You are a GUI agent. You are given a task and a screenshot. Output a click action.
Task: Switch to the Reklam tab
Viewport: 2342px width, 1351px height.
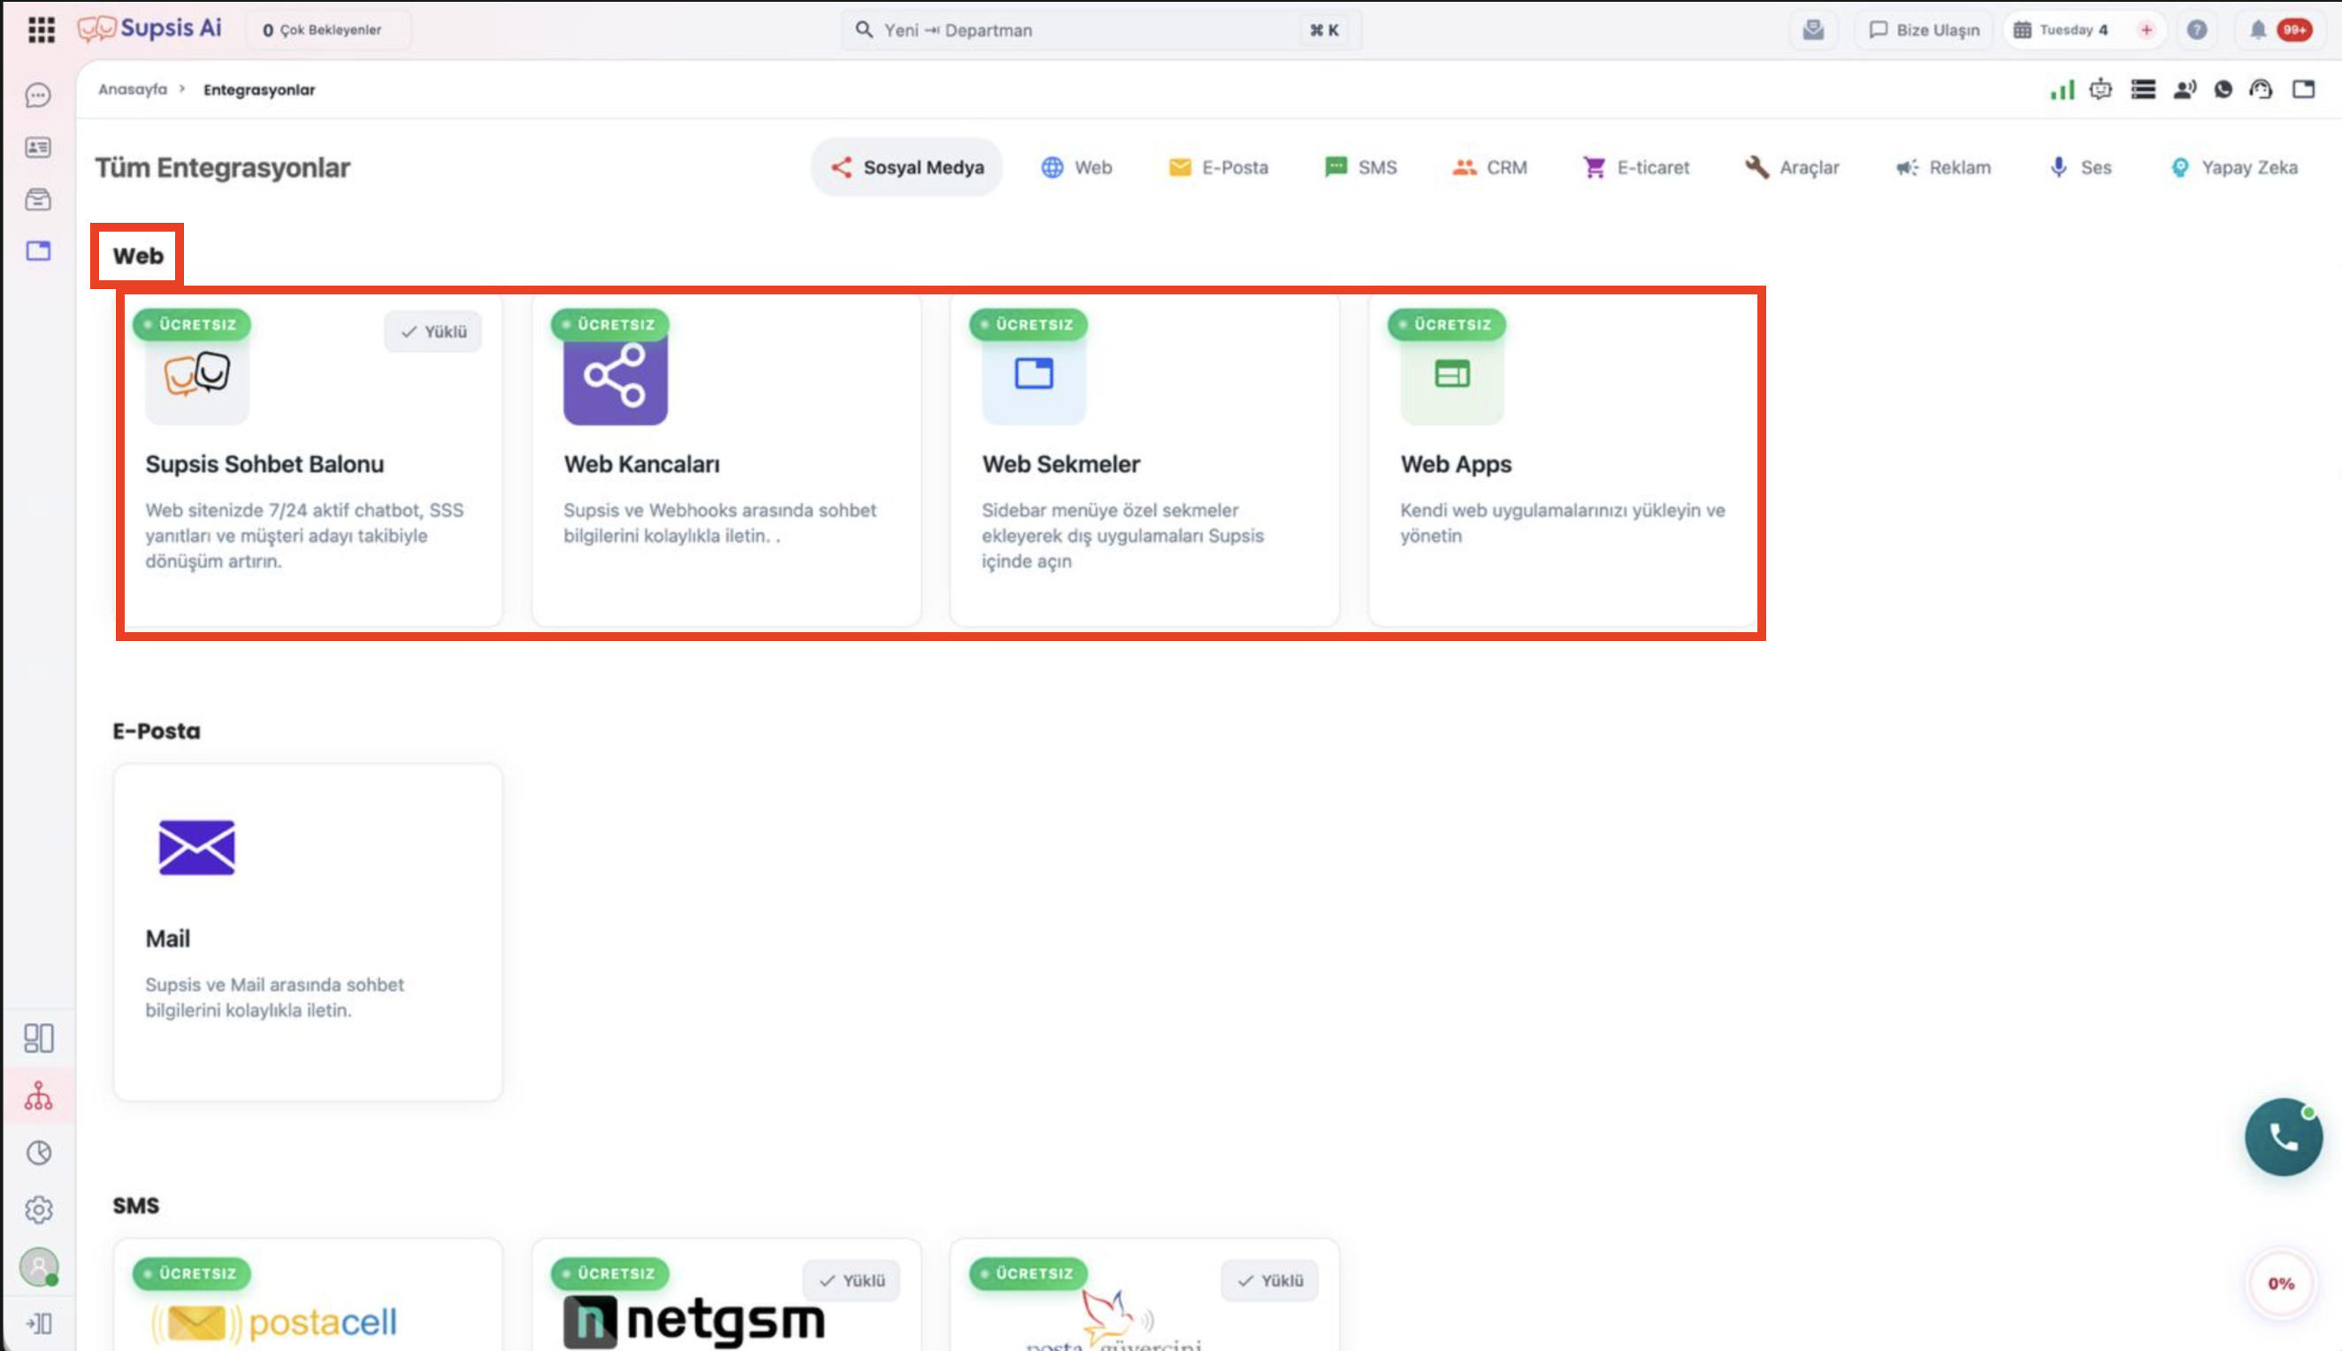[x=1943, y=167]
